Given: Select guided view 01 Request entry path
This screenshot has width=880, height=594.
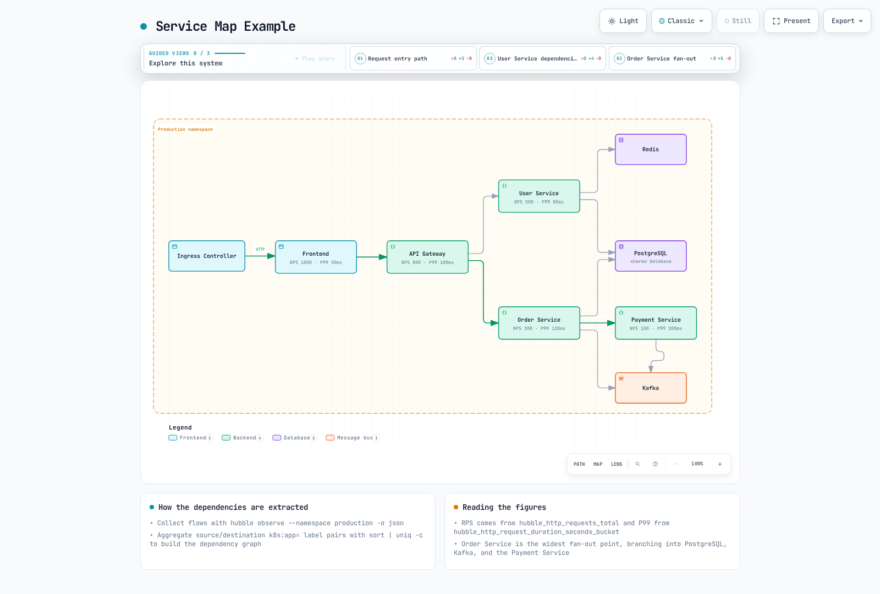Looking at the screenshot, I should (413, 58).
